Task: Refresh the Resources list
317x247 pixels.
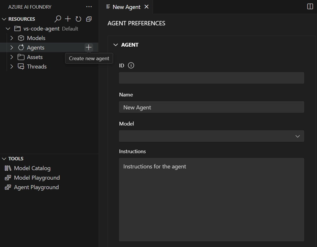Action: click(78, 19)
